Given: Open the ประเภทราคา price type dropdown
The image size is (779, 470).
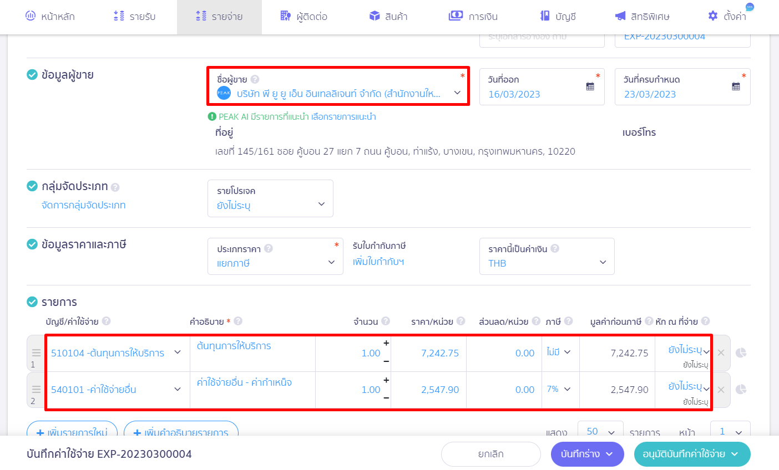Looking at the screenshot, I should pos(276,256).
